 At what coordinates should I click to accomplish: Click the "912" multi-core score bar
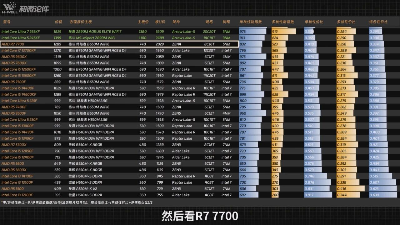tap(283, 32)
